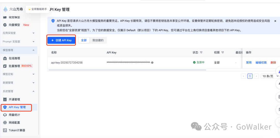Open the 10 条/页 page size dropdown

point(270,76)
